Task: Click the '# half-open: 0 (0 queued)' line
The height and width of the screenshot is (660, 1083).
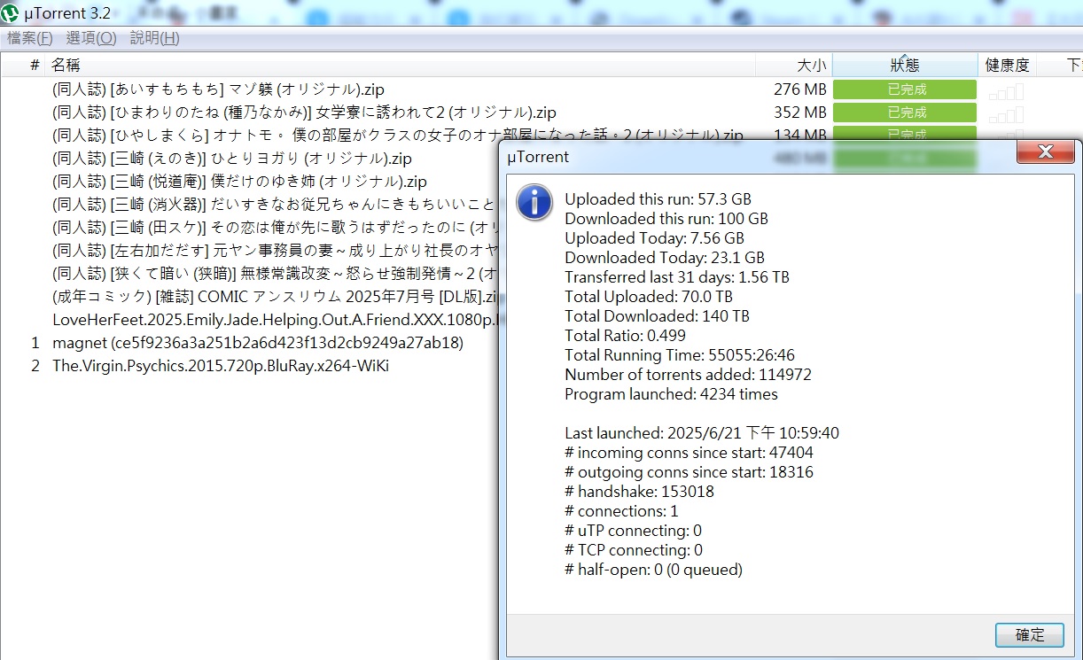Action: [x=653, y=570]
